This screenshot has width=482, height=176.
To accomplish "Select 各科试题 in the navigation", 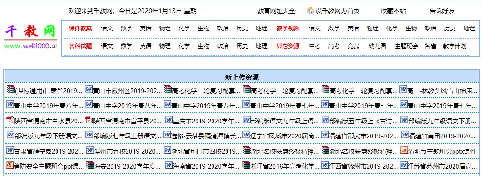I will 80,46.
